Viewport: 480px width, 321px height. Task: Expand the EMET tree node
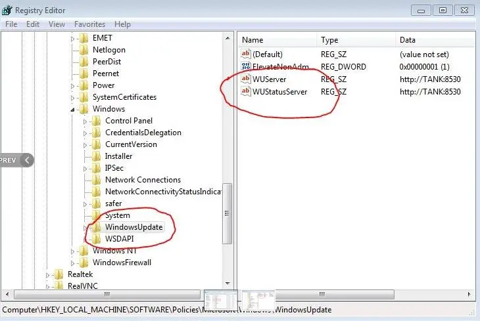(72, 39)
